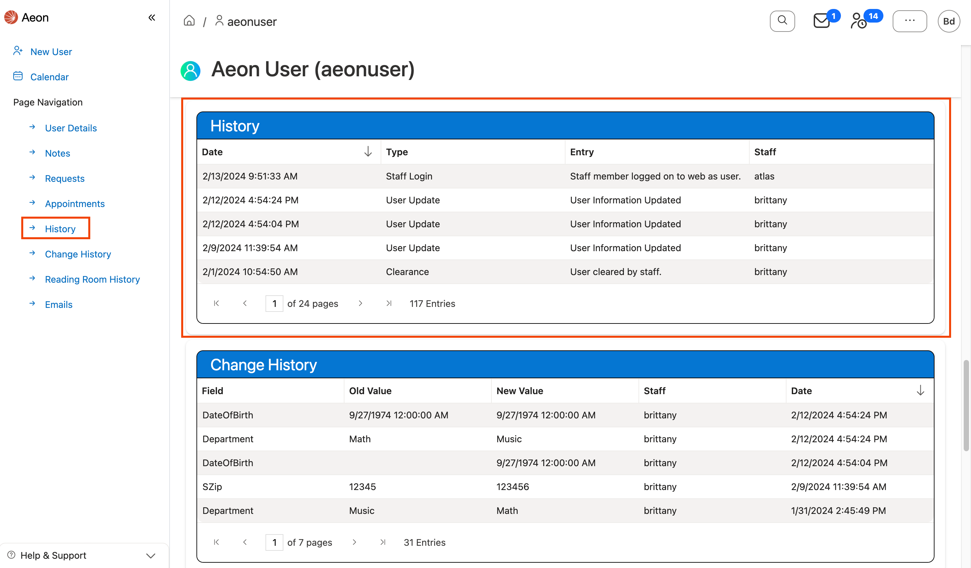Open the search icon in the top bar
971x568 pixels.
(x=782, y=21)
